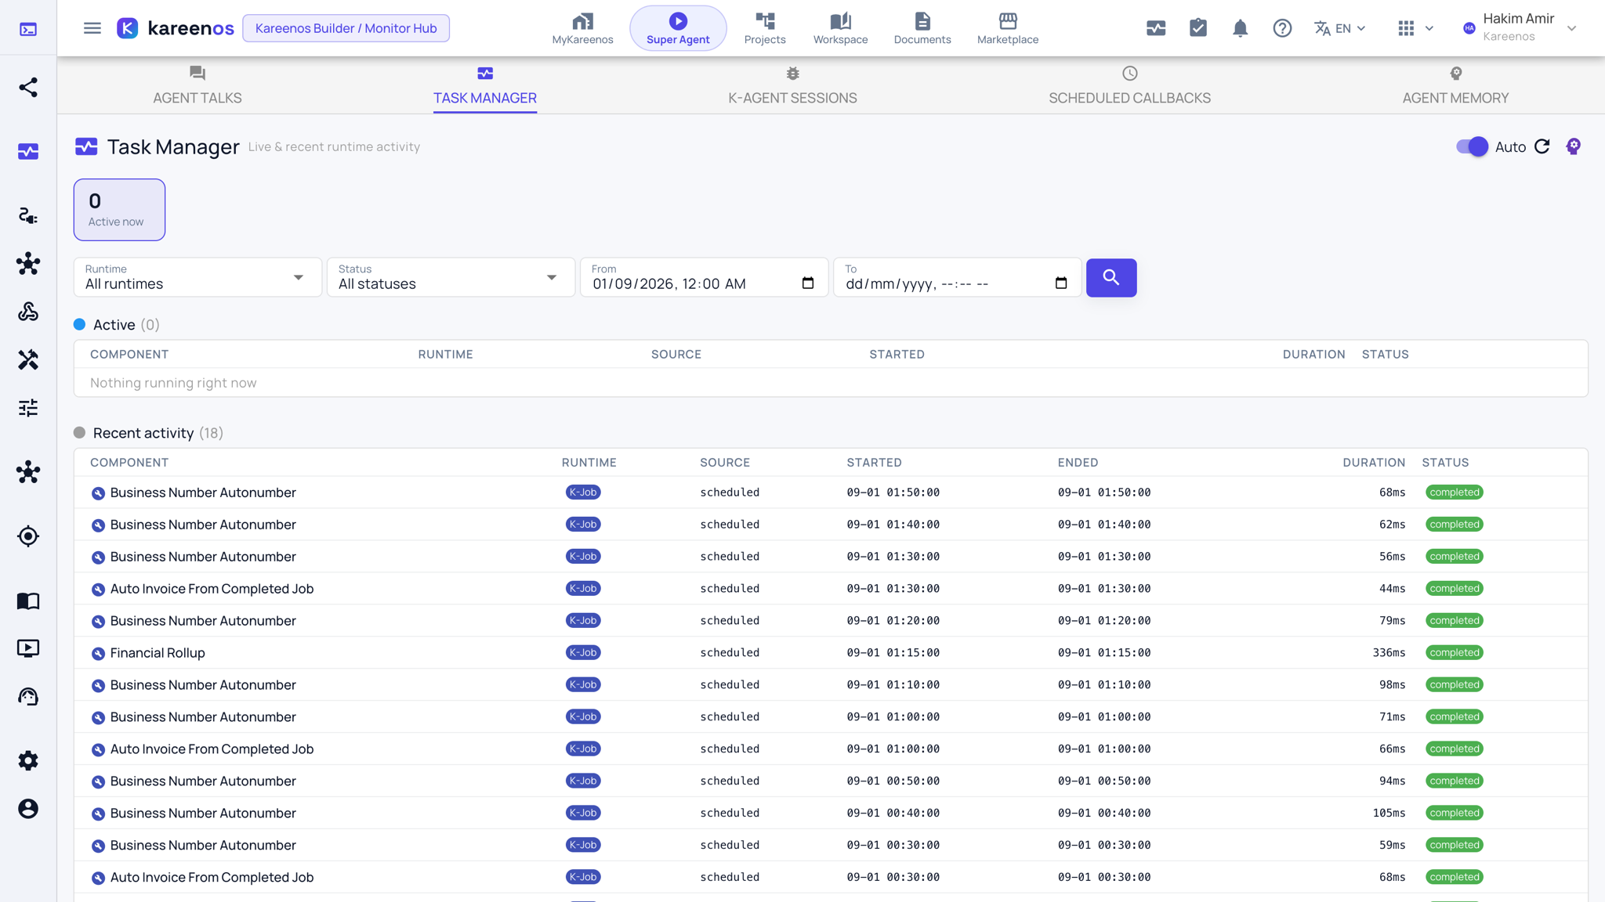Screen dimensions: 1605x902
Task: Click the Active section header
Action: point(116,325)
